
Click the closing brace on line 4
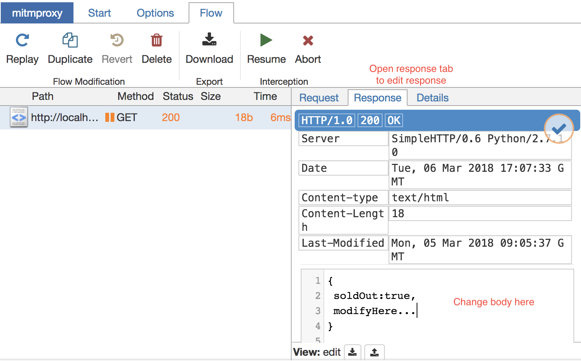(331, 326)
